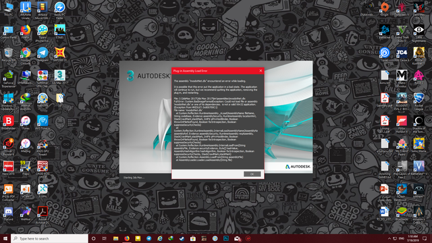432x243 pixels.
Task: Open the Windows Start menu
Action: (x=5, y=238)
